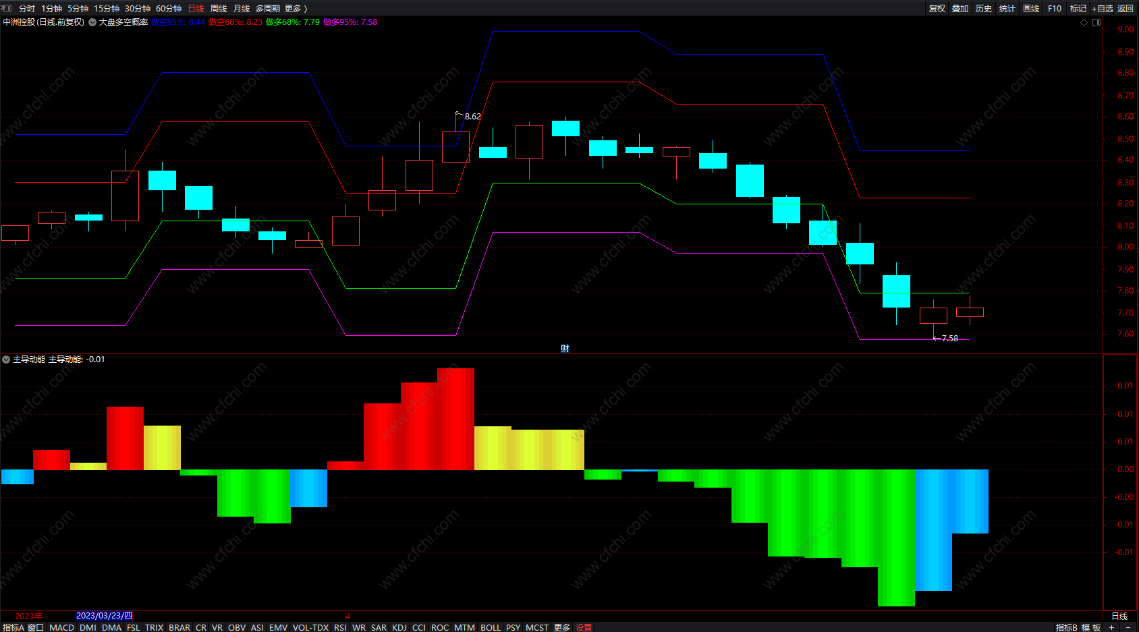Viewport: 1139px width, 632px height.
Task: Select the VOL-TDX indicator tab
Action: (x=310, y=627)
